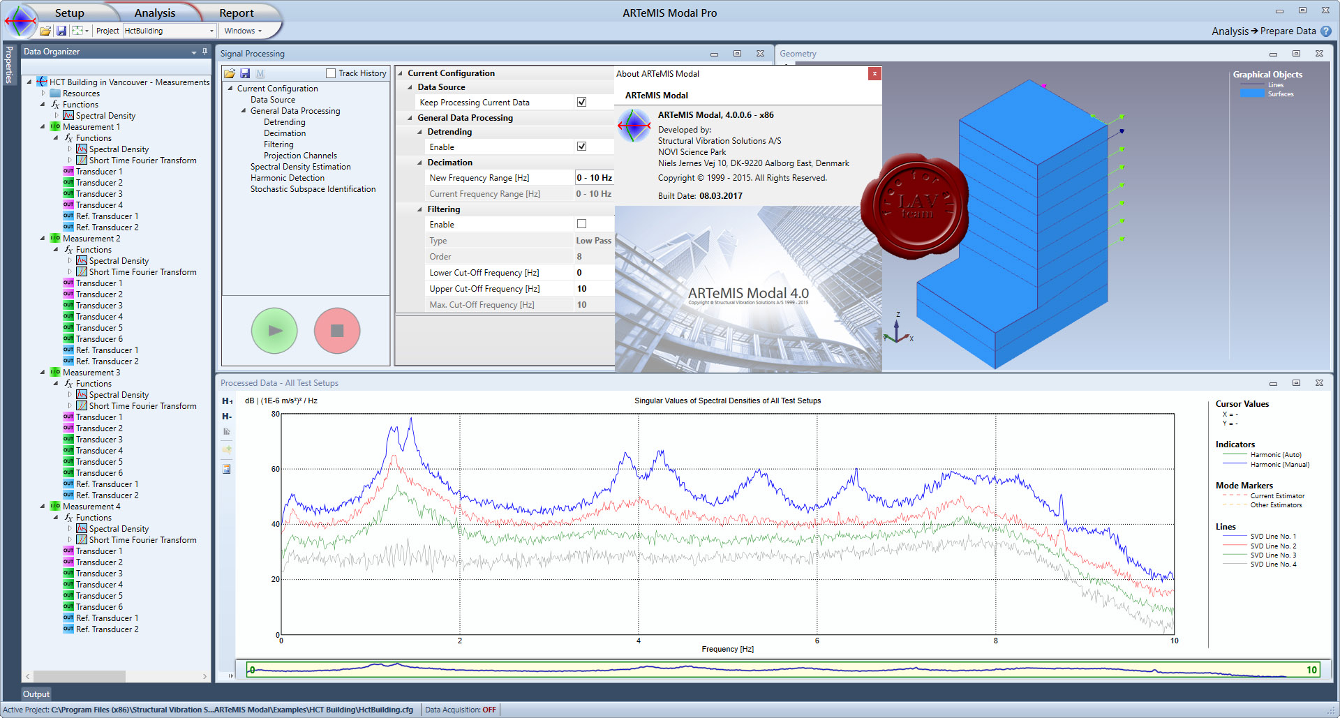Maximize the Geometry panel
The height and width of the screenshot is (718, 1340).
(1296, 54)
